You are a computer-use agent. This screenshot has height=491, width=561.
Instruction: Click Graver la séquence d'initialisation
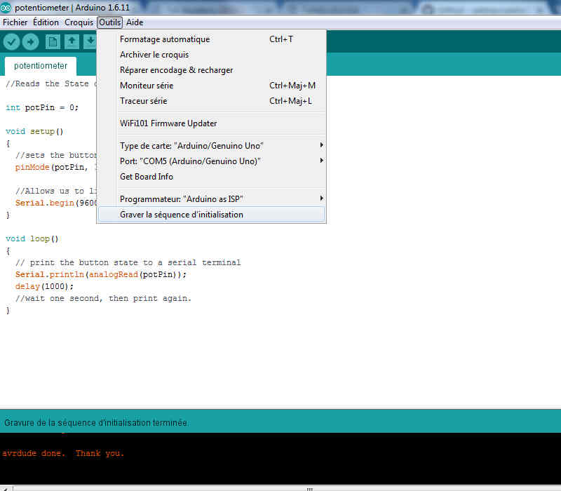click(x=212, y=215)
